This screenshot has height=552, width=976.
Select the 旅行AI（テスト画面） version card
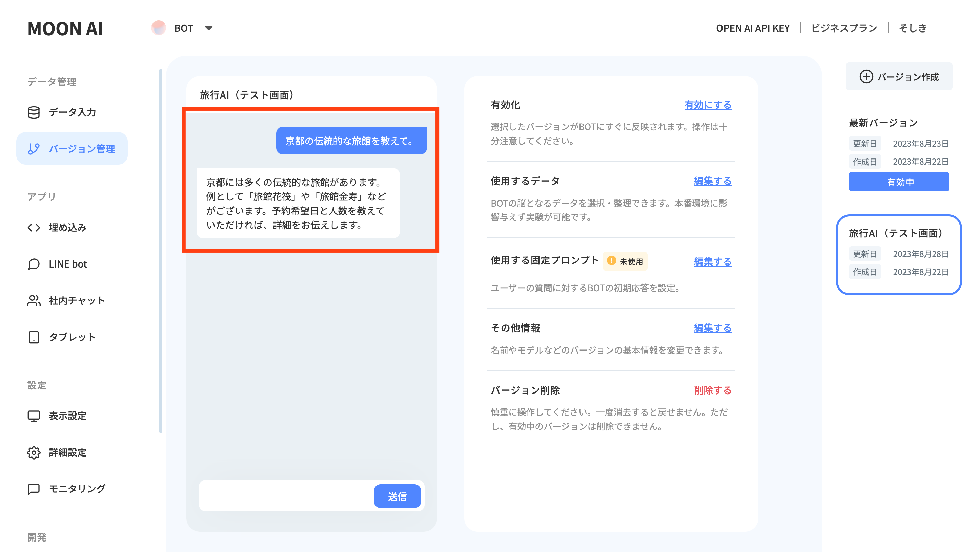tap(898, 254)
